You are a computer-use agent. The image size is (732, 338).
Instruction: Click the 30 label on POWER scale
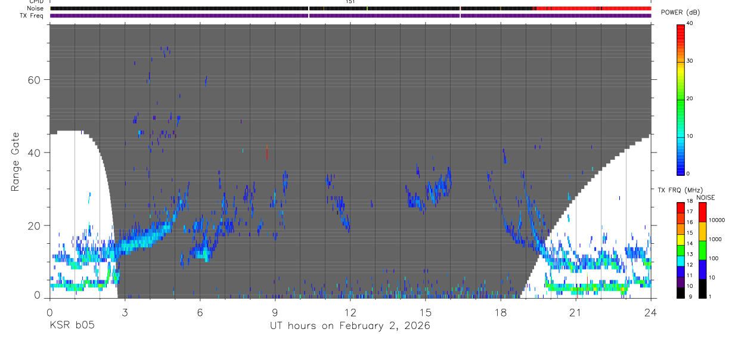click(690, 61)
